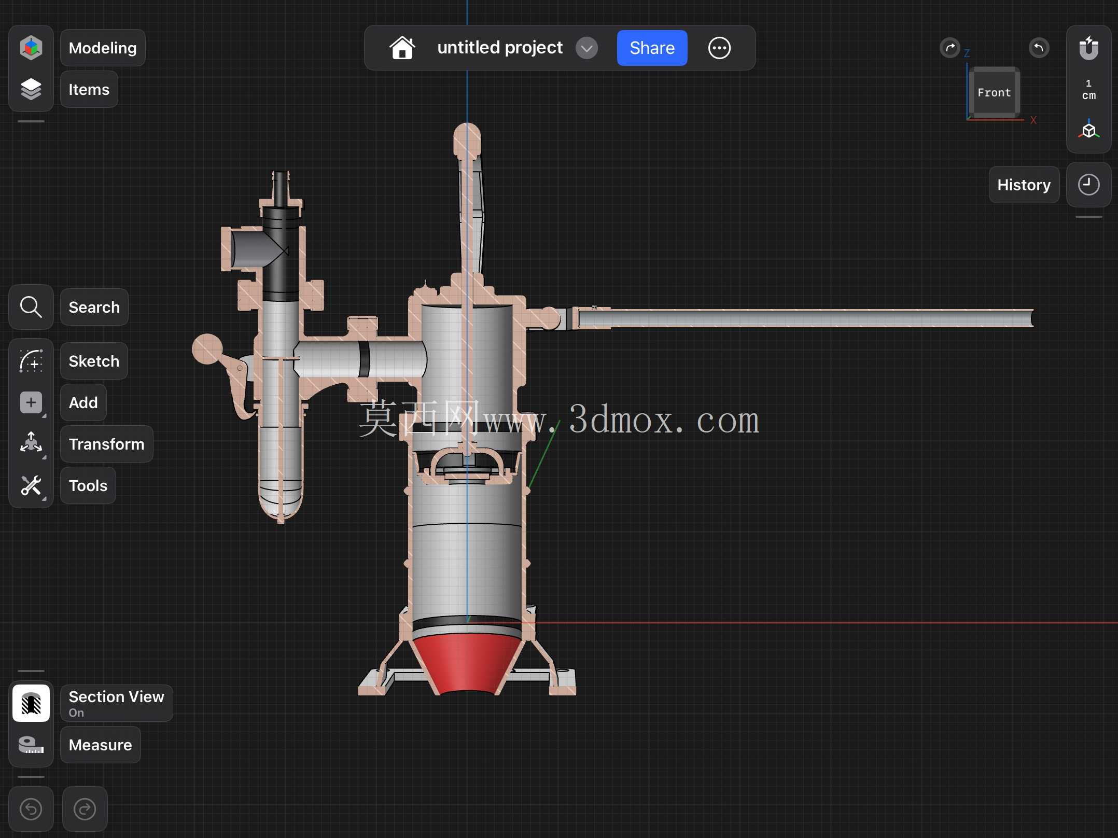Rotate view clockwise near the Z axis

click(949, 48)
